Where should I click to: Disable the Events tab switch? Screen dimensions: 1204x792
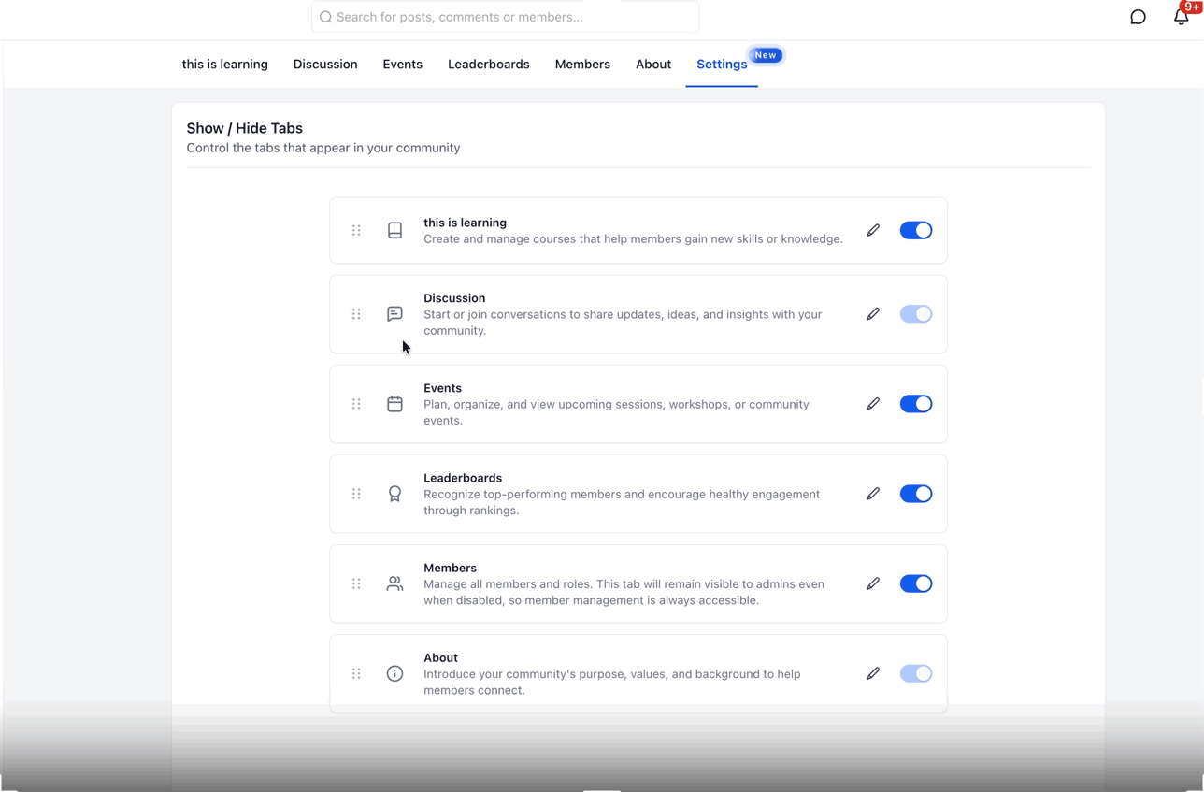pyautogui.click(x=916, y=404)
